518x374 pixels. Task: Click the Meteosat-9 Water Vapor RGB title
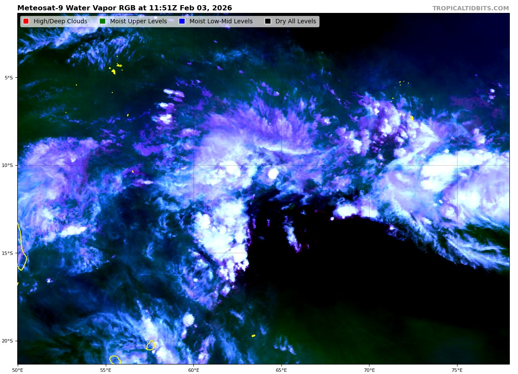point(124,8)
